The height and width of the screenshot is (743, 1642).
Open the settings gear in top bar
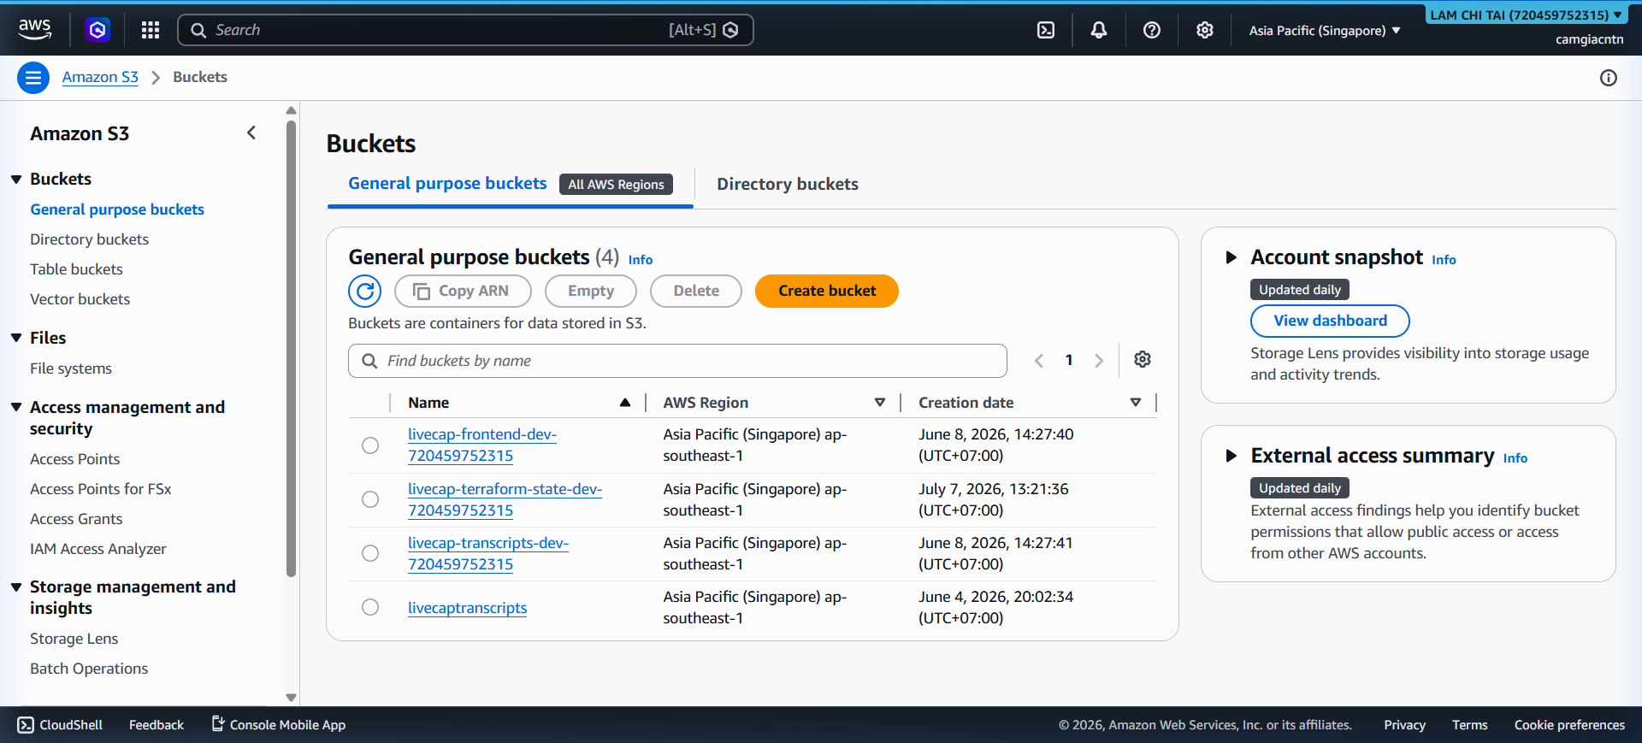[x=1205, y=30]
